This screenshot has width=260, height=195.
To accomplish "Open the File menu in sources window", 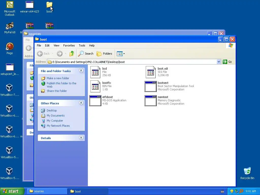I will click(x=28, y=40).
